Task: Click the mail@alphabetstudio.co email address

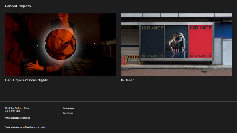Action: pos(18,118)
